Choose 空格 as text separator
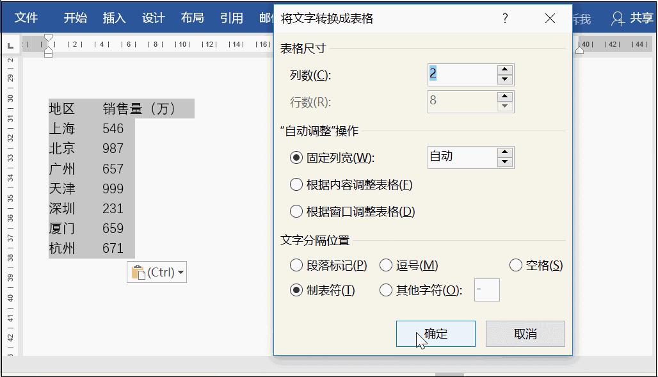Screen dimensions: 658x377 pos(515,265)
